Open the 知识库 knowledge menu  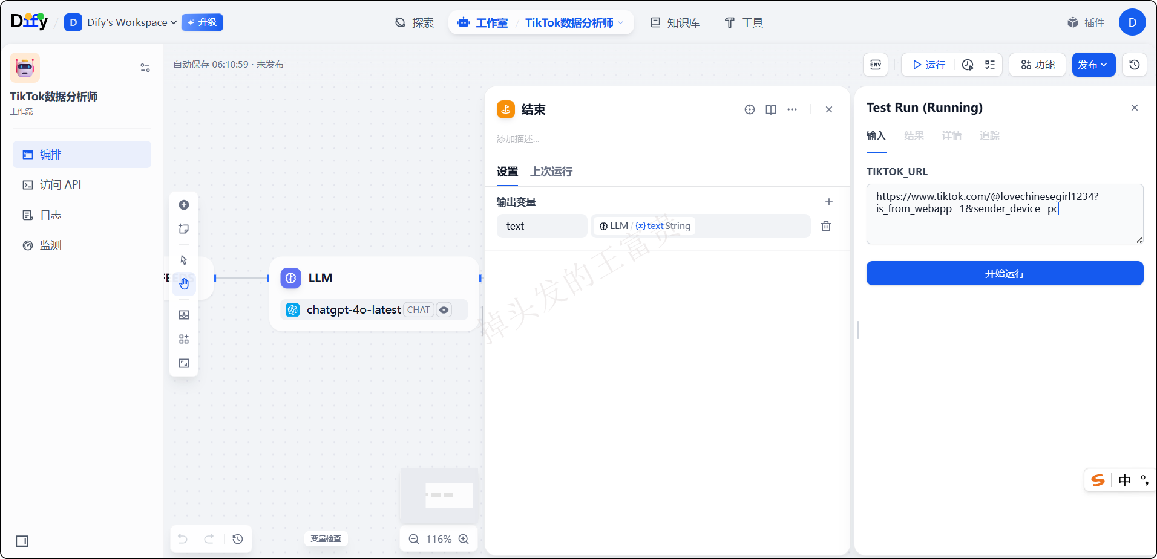pos(675,22)
